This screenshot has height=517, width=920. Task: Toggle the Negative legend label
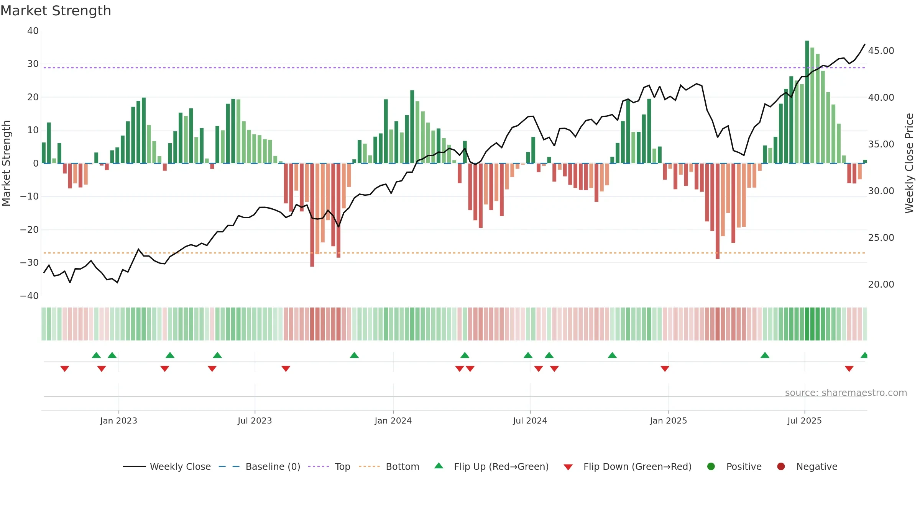tap(817, 466)
